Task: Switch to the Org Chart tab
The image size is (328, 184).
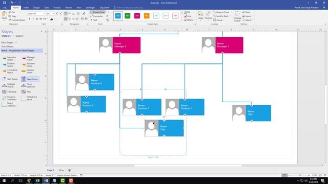Action: coord(104,8)
